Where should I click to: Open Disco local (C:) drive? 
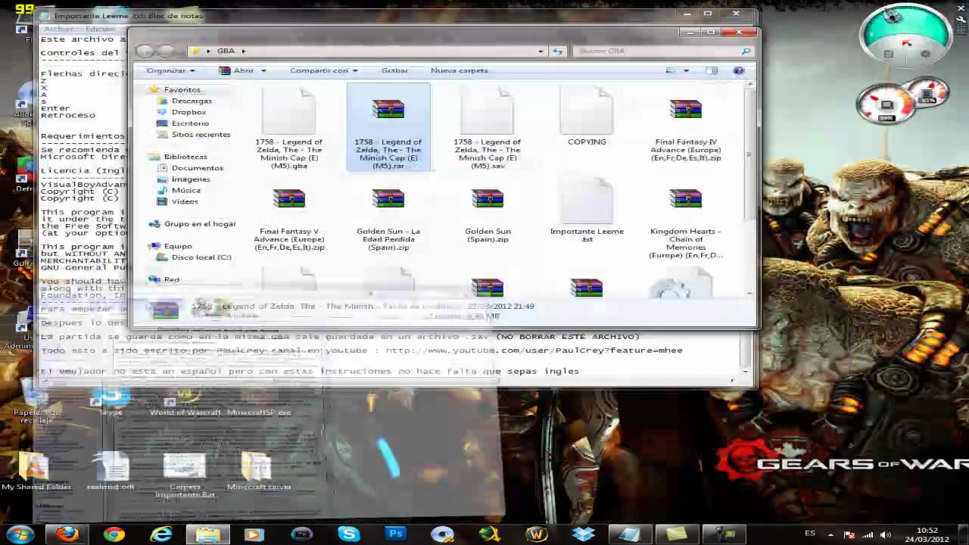(201, 257)
